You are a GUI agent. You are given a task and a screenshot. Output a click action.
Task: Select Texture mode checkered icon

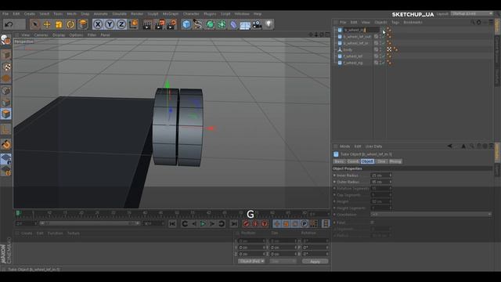pyautogui.click(x=6, y=67)
